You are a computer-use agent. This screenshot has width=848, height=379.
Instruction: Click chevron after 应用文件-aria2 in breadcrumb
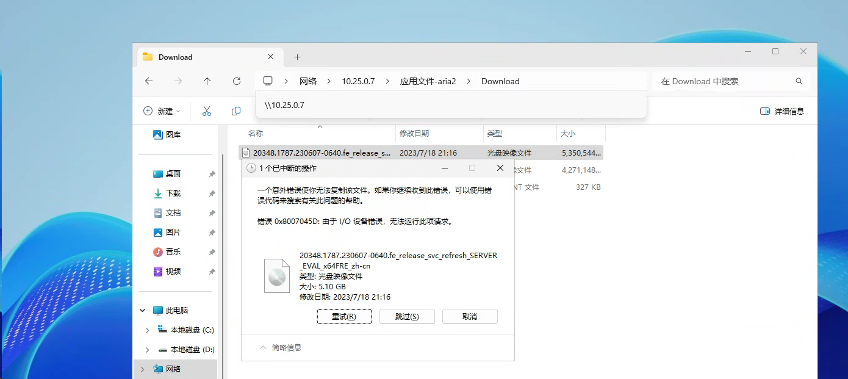pyautogui.click(x=469, y=81)
